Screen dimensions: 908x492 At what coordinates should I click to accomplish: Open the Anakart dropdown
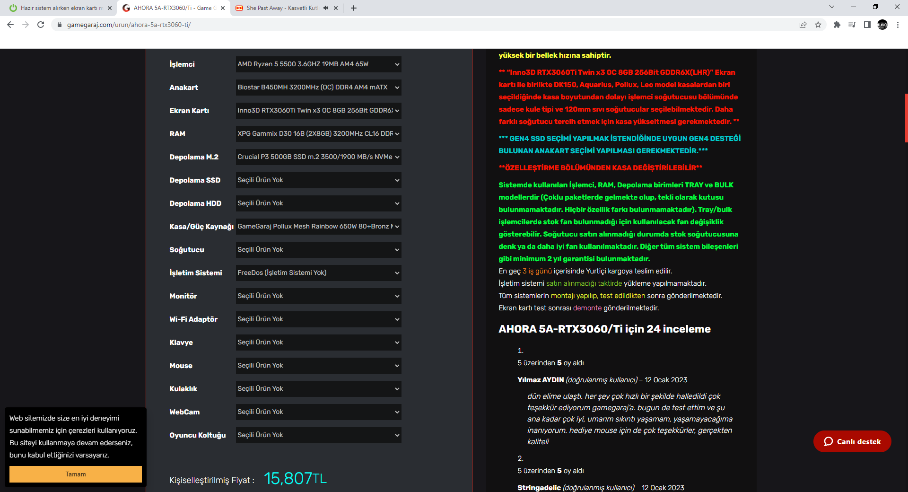tap(319, 88)
